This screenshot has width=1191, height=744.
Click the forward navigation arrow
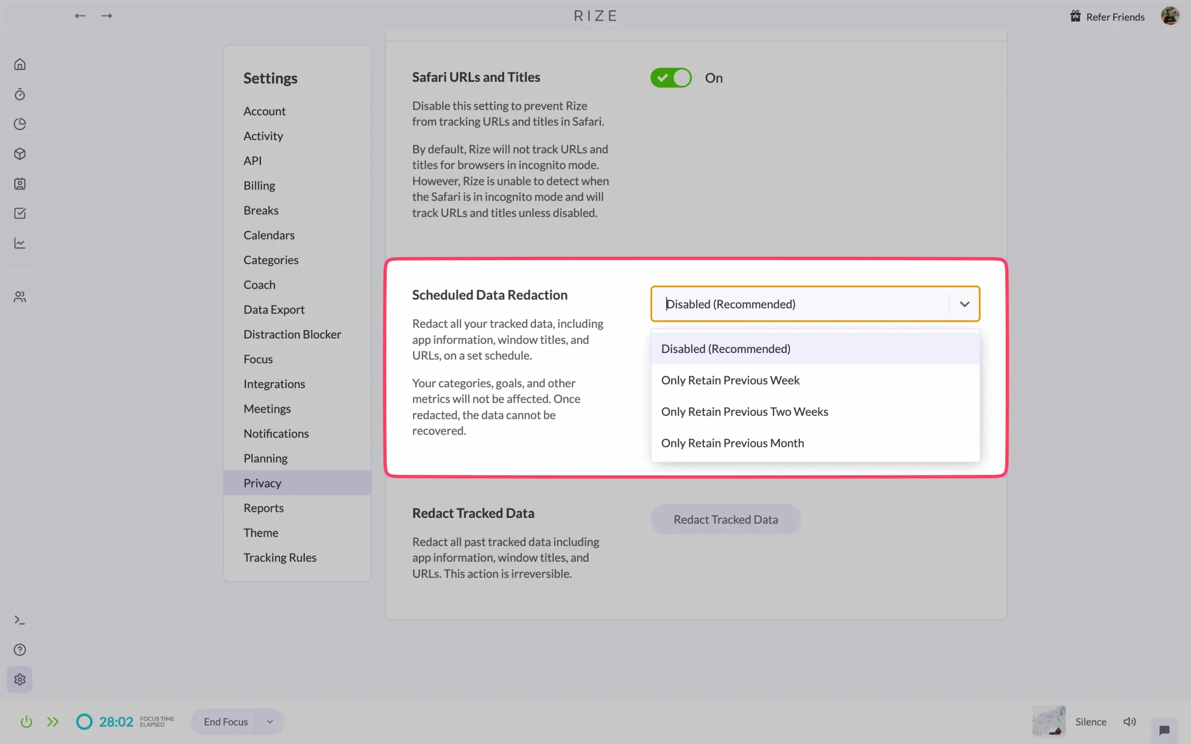(x=107, y=16)
